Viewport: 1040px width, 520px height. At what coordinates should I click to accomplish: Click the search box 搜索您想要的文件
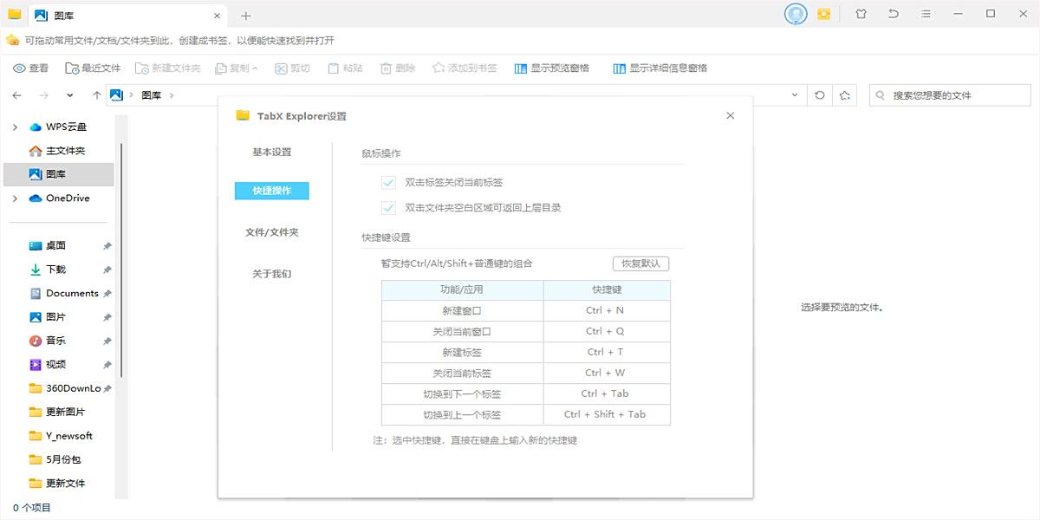(x=949, y=95)
